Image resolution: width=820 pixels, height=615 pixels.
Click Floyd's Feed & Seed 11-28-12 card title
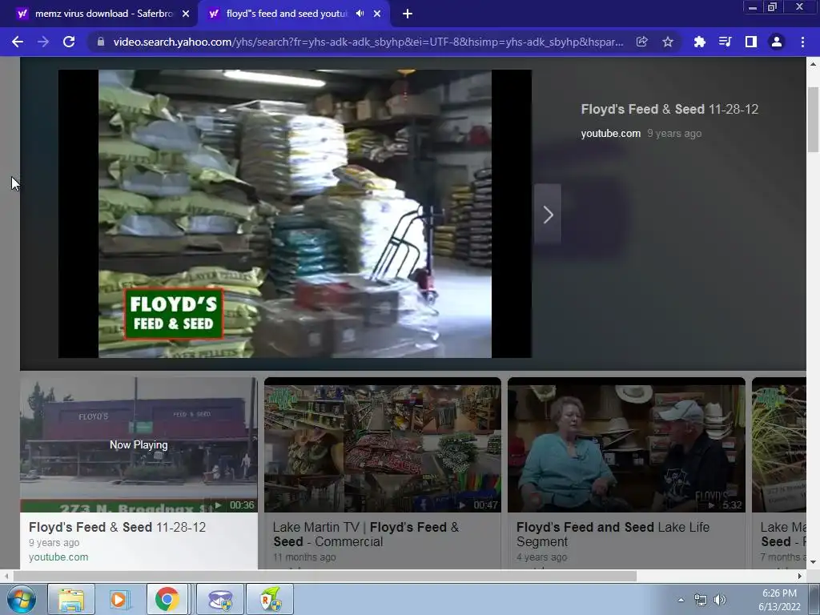click(117, 527)
